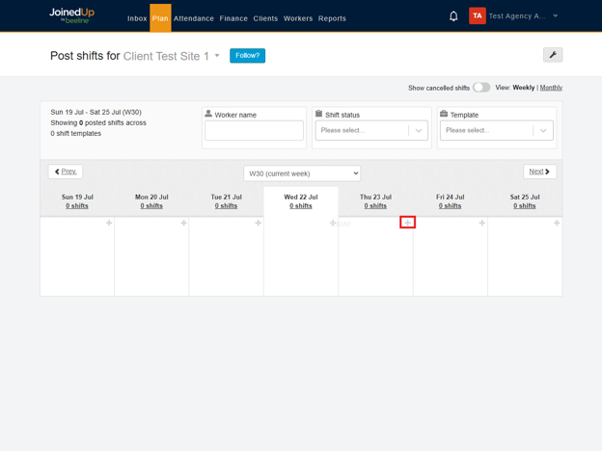The height and width of the screenshot is (451, 602).
Task: Click the Follow? button
Action: tap(247, 56)
